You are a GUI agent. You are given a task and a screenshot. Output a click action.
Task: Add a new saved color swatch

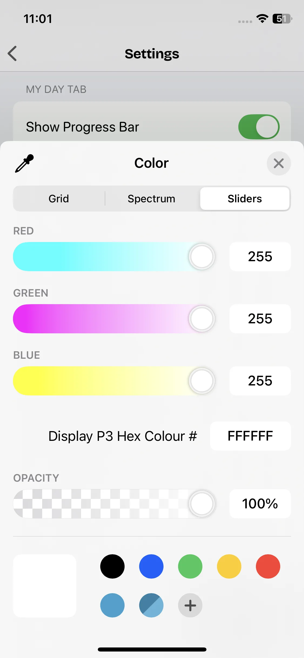190,605
